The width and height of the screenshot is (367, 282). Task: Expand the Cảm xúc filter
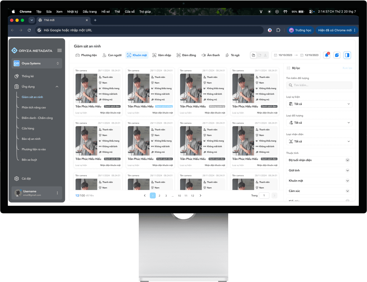[319, 191]
